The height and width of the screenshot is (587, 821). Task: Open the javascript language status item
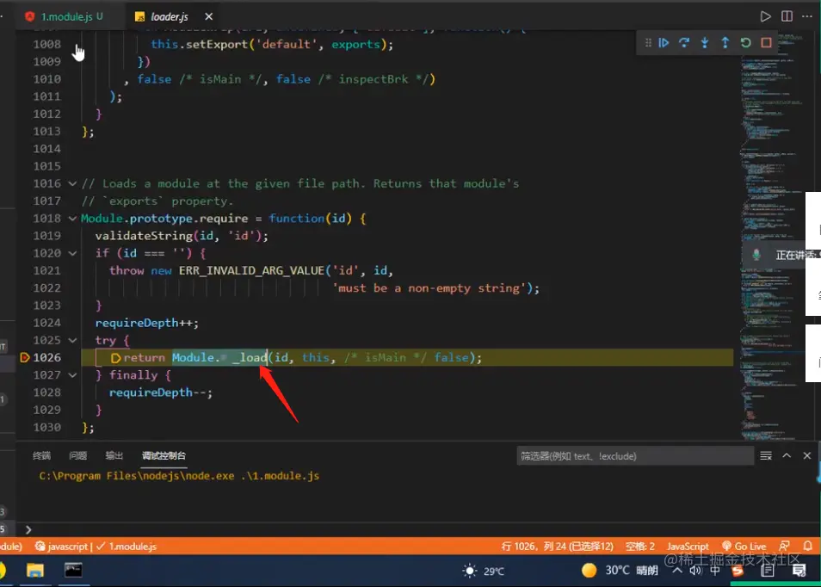[x=62, y=547]
